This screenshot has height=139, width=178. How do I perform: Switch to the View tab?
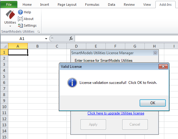147,5
